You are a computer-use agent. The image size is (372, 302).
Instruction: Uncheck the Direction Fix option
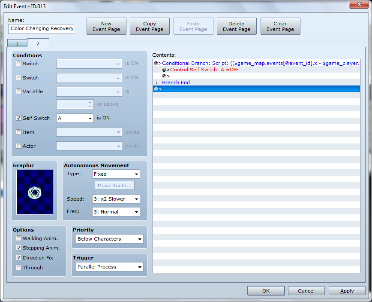coord(18,257)
